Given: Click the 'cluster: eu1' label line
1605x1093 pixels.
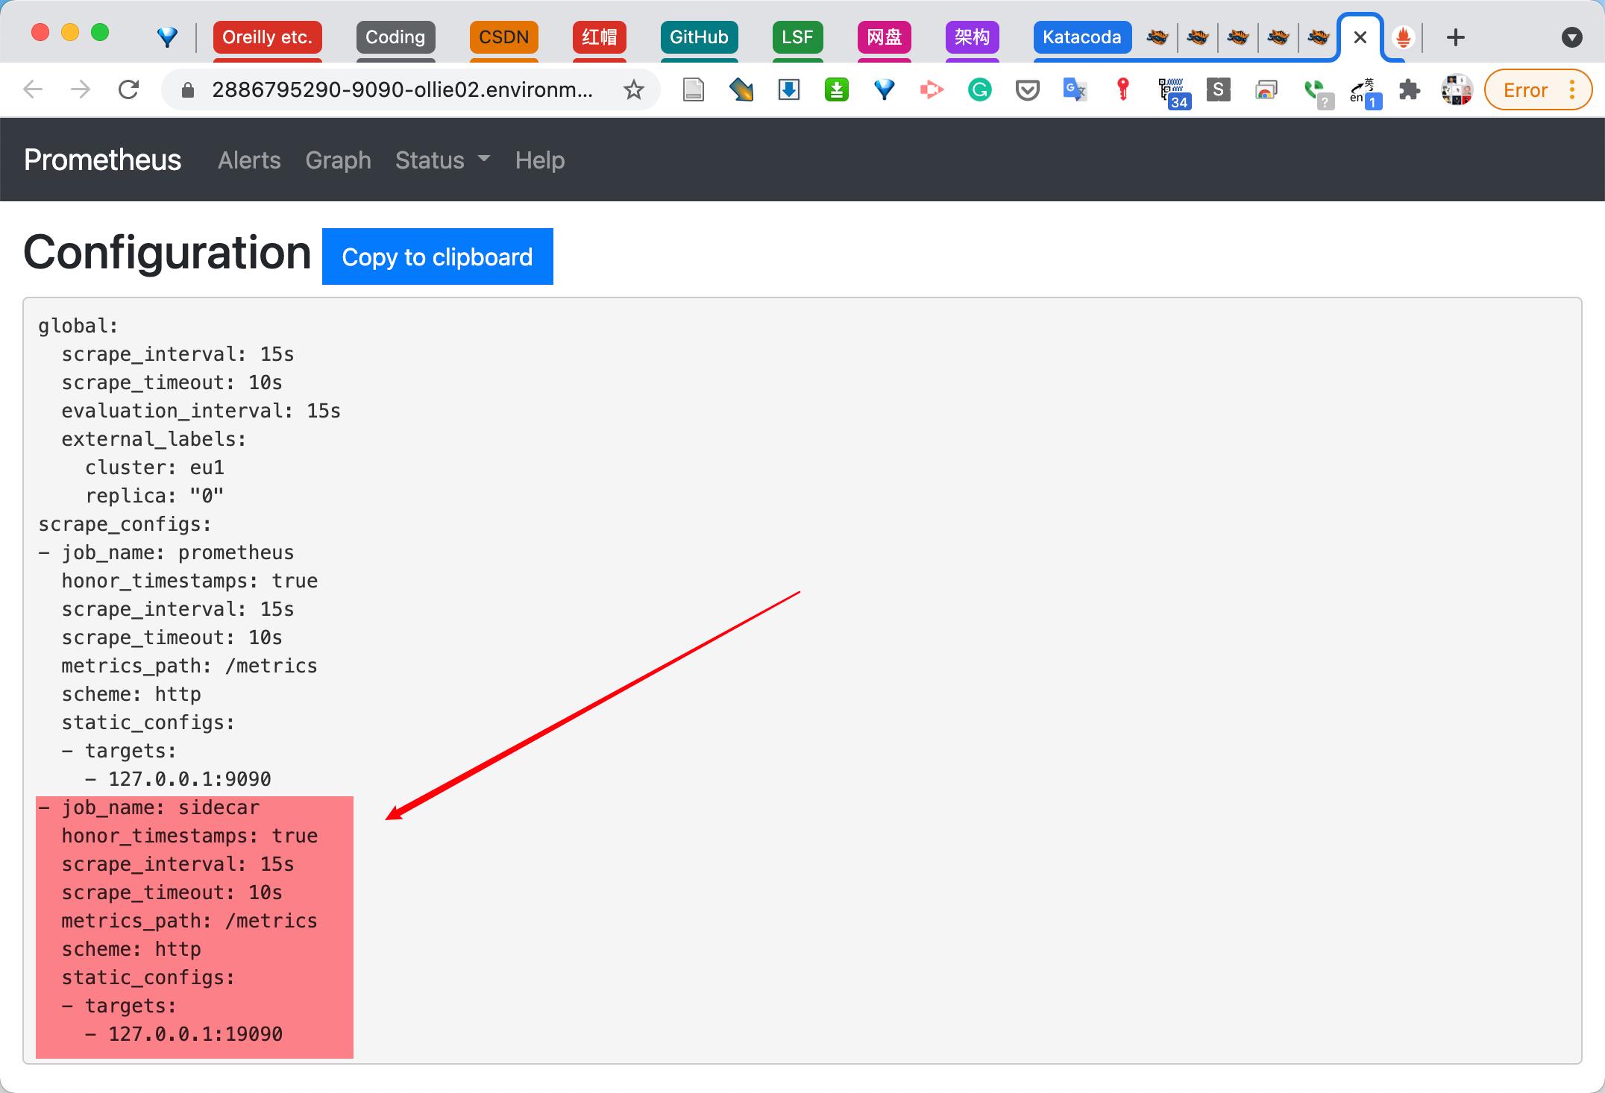Looking at the screenshot, I should pyautogui.click(x=154, y=467).
